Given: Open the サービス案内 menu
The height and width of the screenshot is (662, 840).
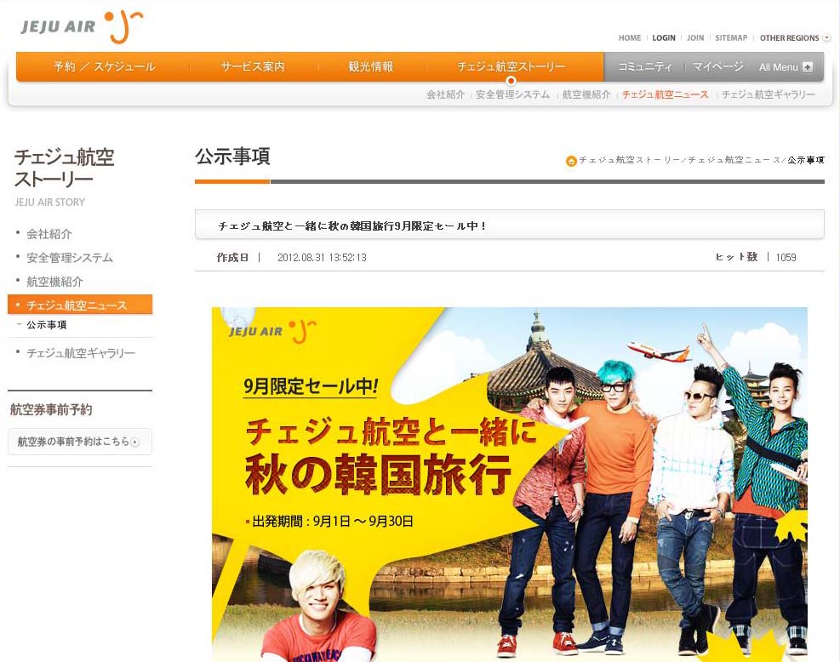Looking at the screenshot, I should click(252, 67).
